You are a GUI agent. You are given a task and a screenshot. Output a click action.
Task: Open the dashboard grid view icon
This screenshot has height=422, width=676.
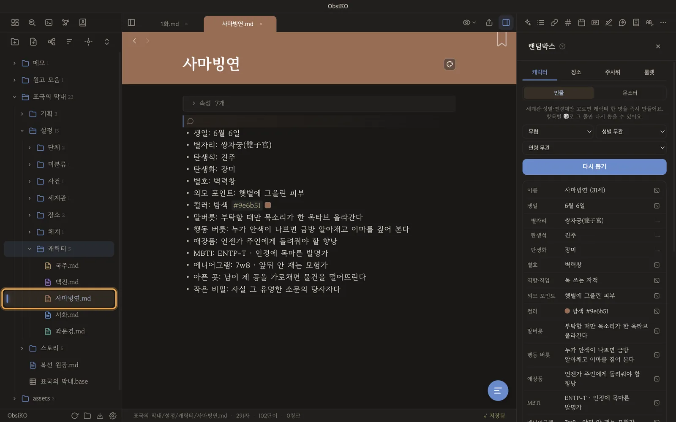click(15, 22)
